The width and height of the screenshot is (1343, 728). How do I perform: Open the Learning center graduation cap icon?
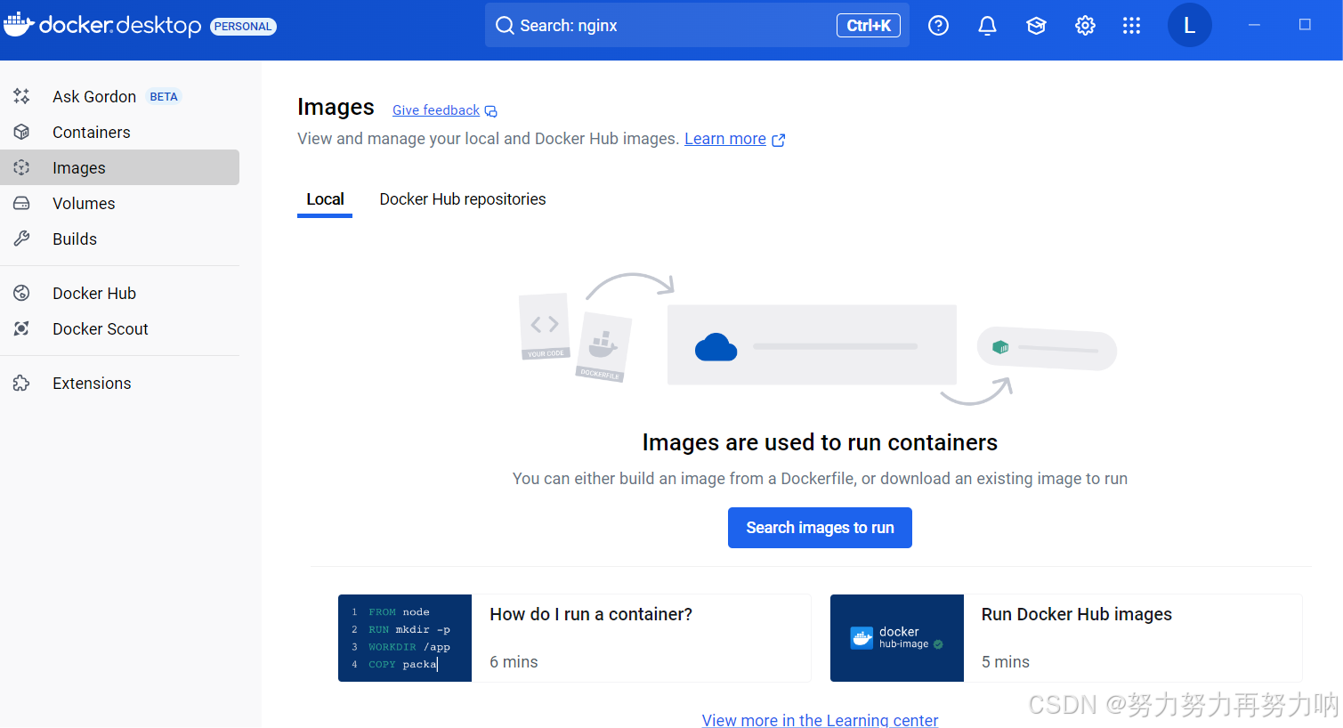(1036, 26)
